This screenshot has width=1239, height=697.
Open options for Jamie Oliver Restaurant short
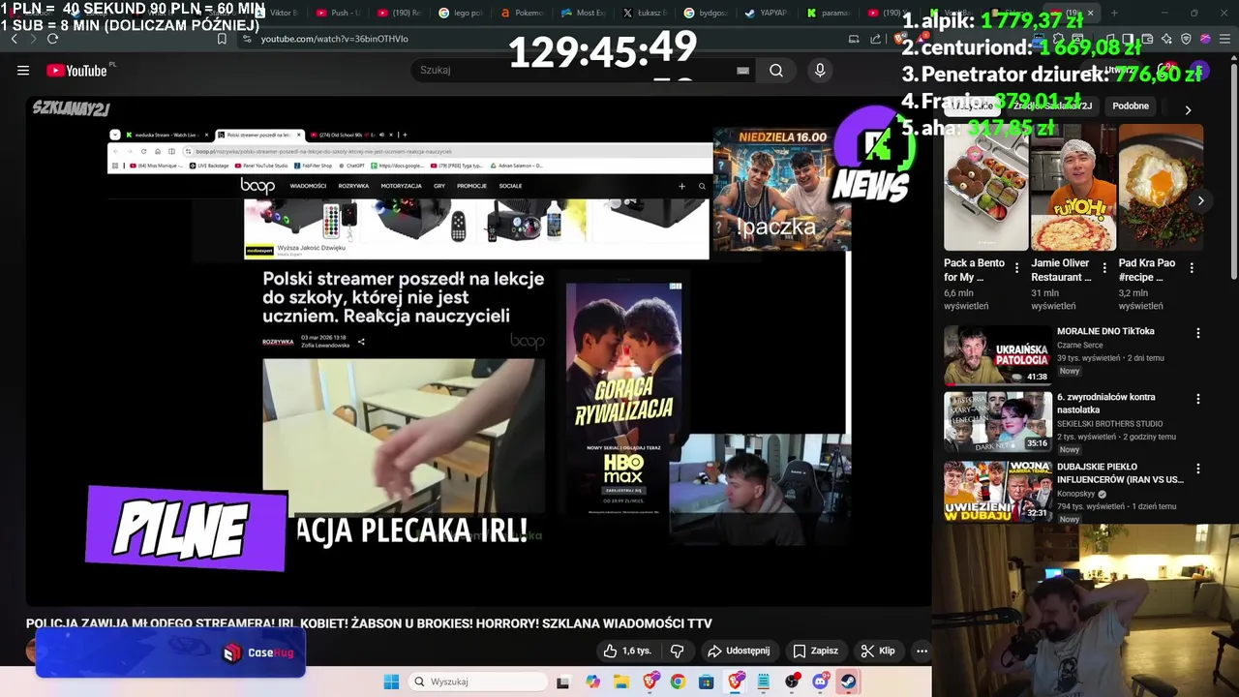[1104, 268]
